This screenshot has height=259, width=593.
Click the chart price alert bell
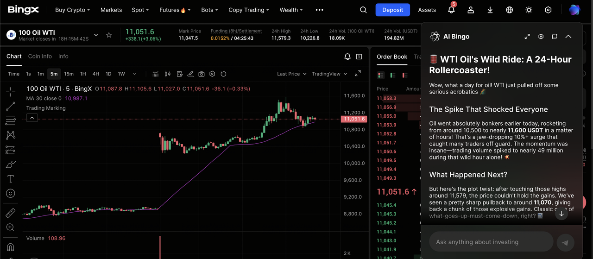[x=347, y=57]
